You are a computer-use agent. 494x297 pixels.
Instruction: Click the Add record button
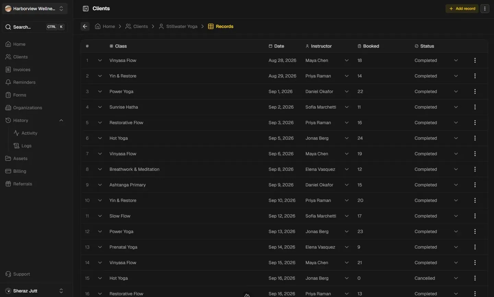[462, 9]
